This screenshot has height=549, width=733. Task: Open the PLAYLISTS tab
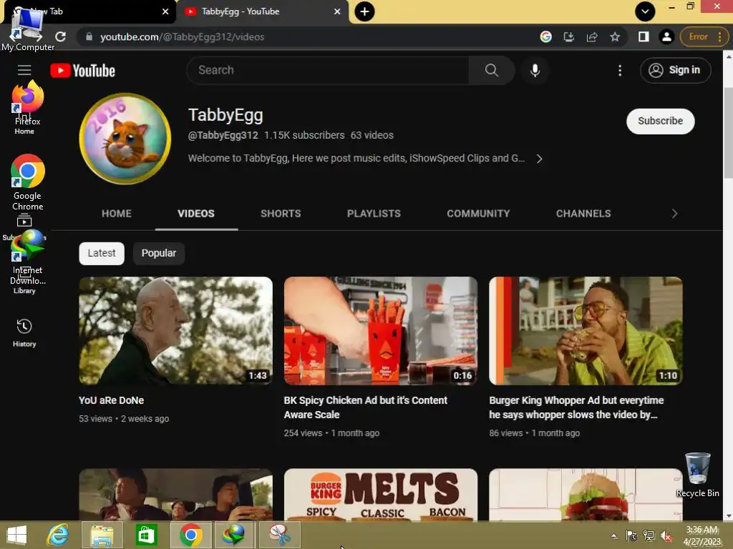374,213
